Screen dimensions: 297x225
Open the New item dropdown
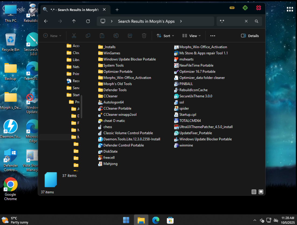53,36
